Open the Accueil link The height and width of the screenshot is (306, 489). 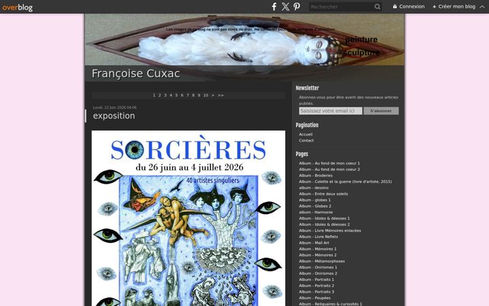pyautogui.click(x=306, y=134)
